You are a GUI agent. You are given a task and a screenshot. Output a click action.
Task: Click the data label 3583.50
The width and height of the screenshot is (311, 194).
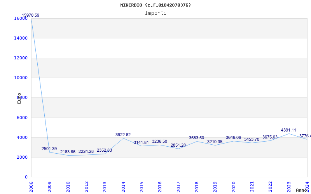pos(197,138)
